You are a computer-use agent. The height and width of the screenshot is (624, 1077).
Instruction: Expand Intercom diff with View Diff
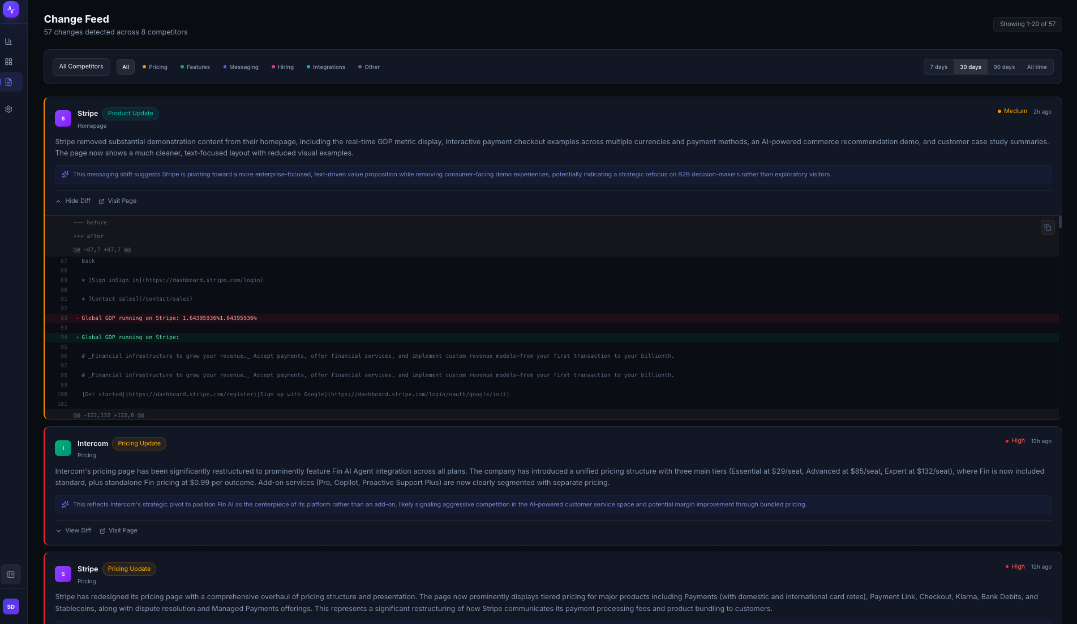point(74,530)
